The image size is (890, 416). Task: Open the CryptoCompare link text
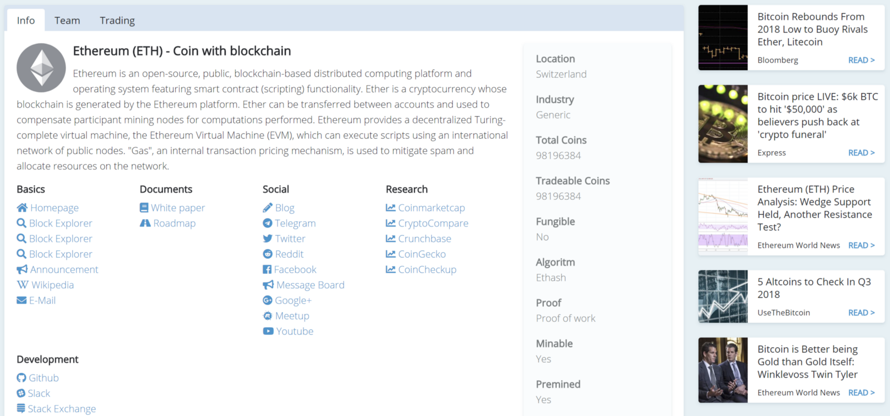click(x=433, y=223)
